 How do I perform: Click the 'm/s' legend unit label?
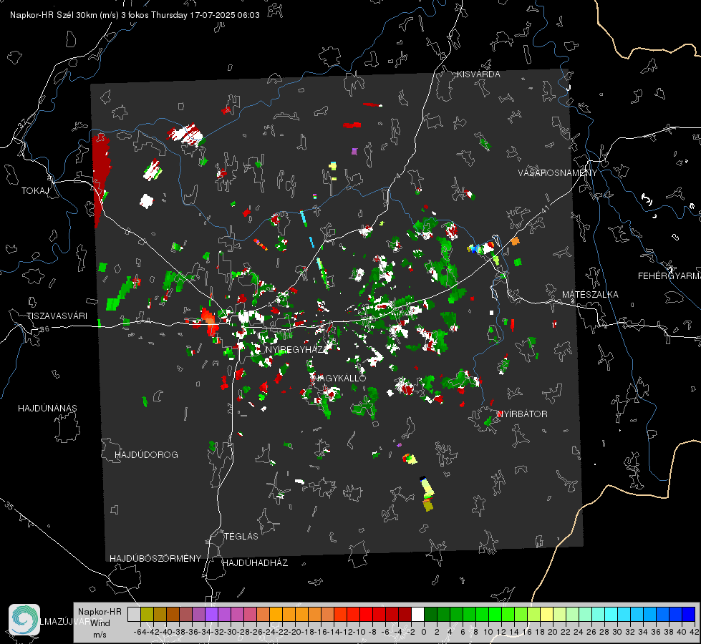pyautogui.click(x=100, y=635)
